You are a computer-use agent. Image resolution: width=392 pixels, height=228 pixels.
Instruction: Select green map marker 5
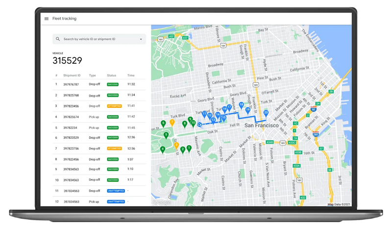(x=166, y=136)
